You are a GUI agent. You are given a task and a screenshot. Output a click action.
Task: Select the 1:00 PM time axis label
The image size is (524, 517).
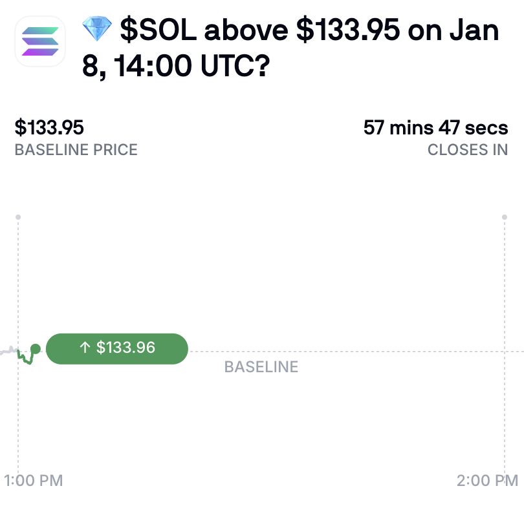pos(34,481)
